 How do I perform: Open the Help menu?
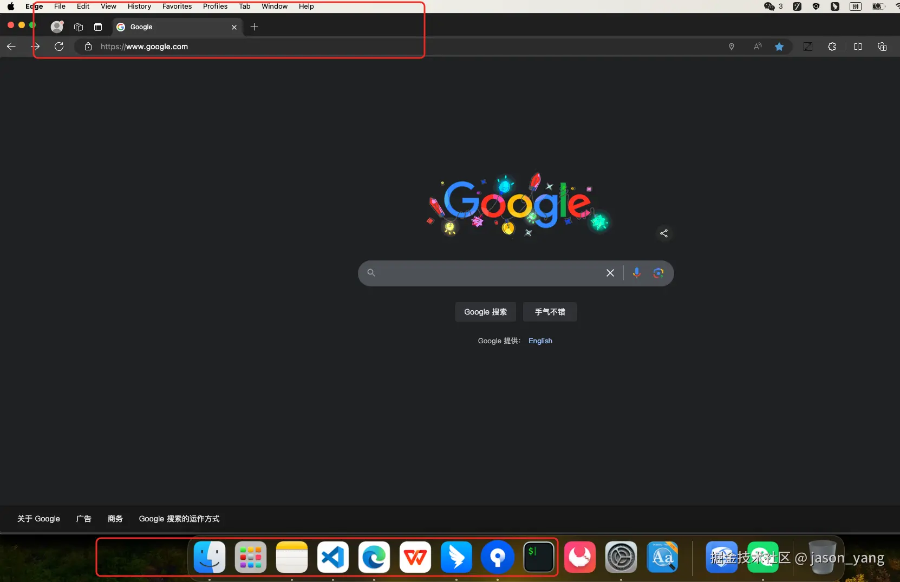tap(306, 6)
